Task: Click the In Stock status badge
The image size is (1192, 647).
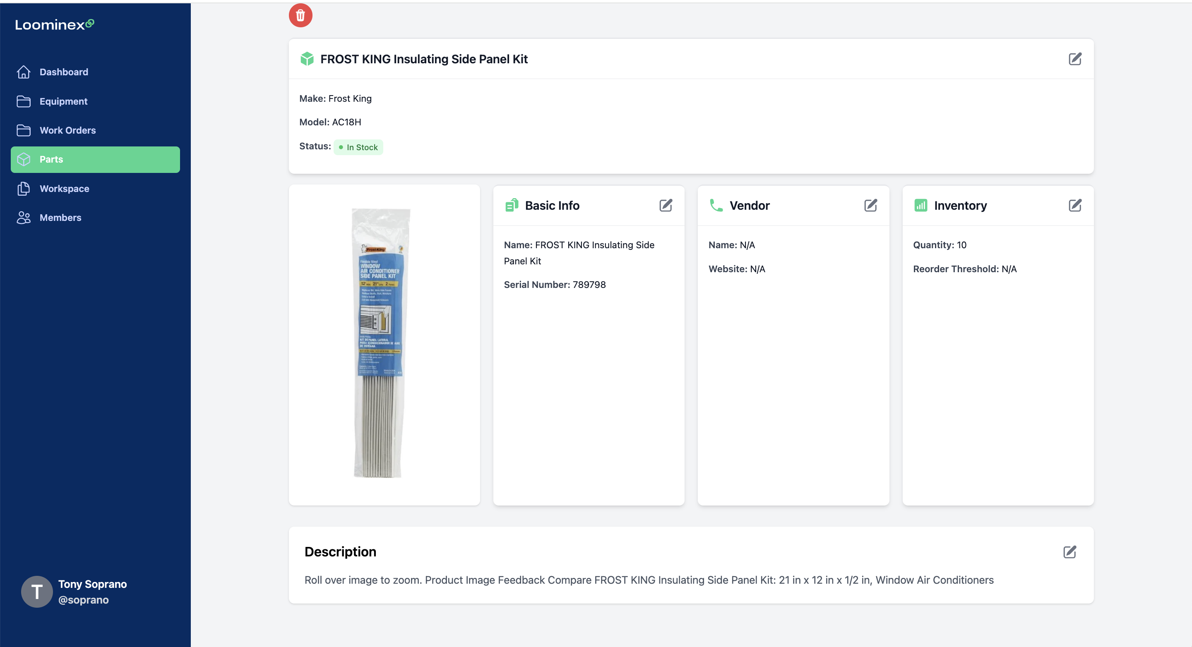Action: (x=358, y=147)
